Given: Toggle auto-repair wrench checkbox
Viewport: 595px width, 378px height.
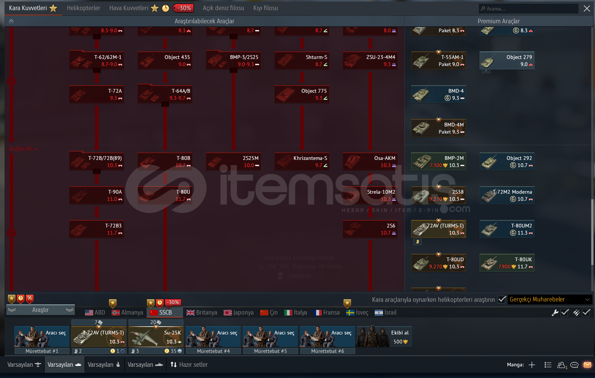Looking at the screenshot, I should pos(565,312).
